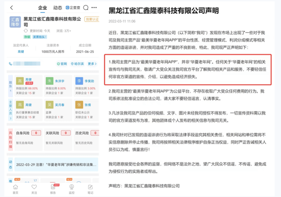This screenshot has width=281, height=197.
Task: Click the 汇鑫隆泰 company logo
Action: click(x=15, y=22)
